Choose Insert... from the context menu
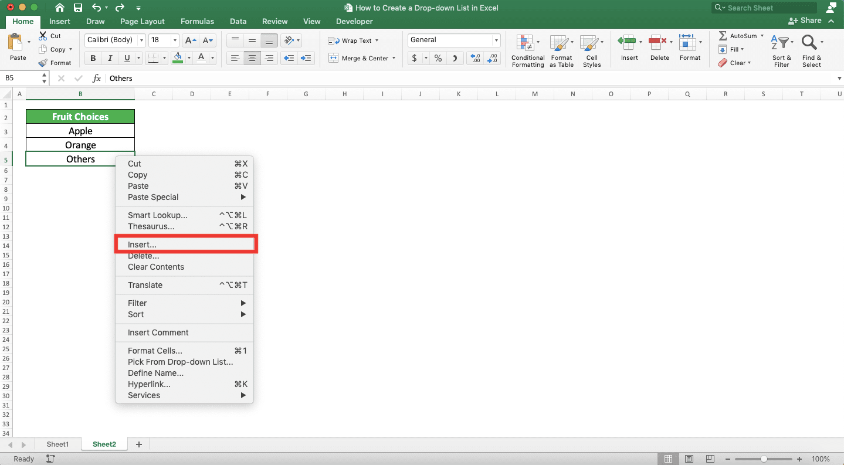 coord(184,245)
